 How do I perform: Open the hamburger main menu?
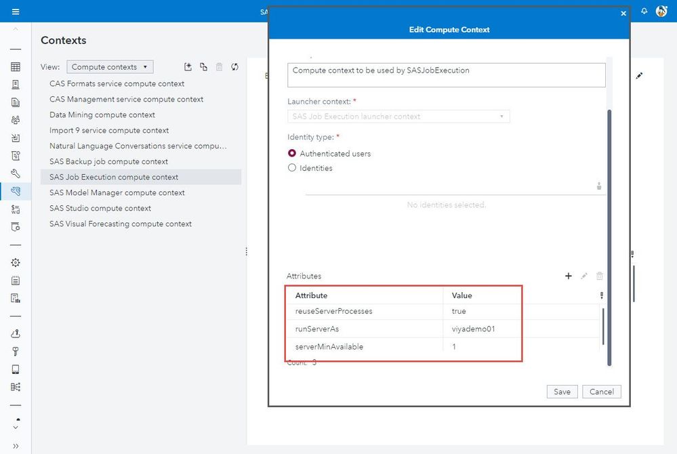[16, 12]
